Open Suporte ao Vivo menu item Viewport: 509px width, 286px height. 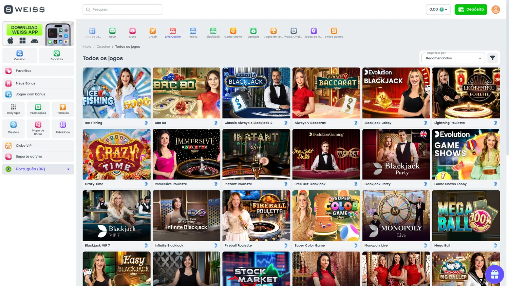coord(38,157)
